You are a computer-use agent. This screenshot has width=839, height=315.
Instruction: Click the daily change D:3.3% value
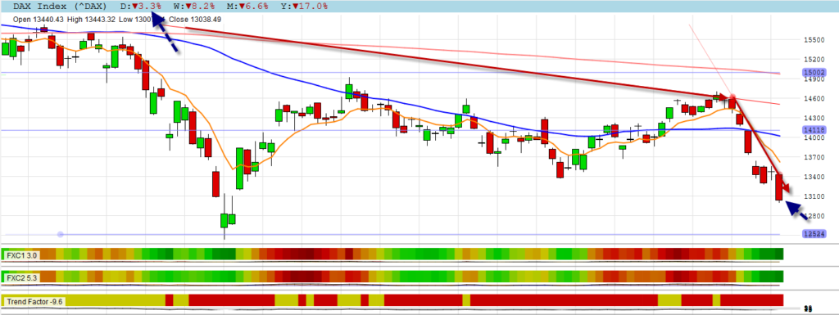pos(141,7)
